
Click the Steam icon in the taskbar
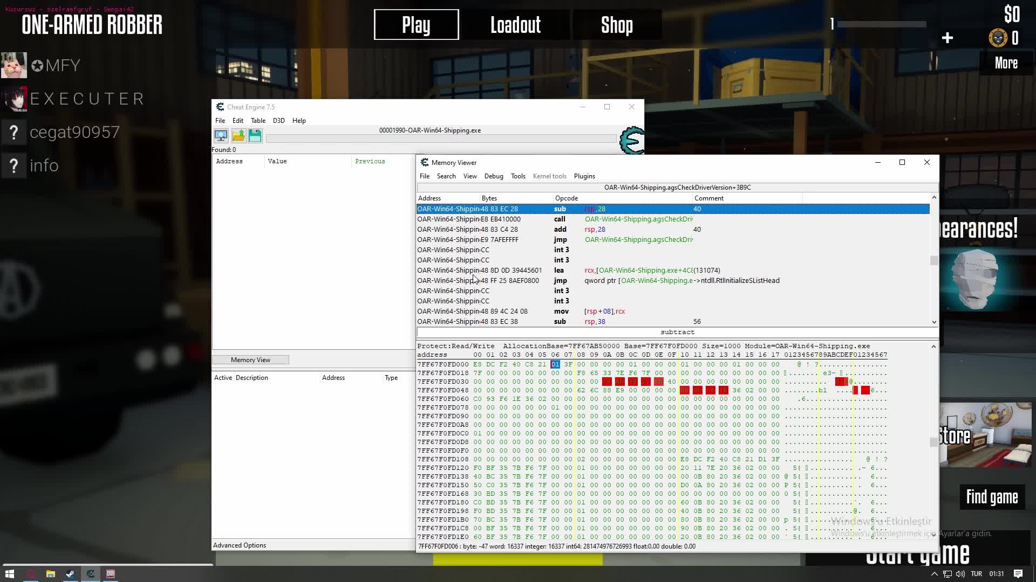pyautogui.click(x=70, y=574)
